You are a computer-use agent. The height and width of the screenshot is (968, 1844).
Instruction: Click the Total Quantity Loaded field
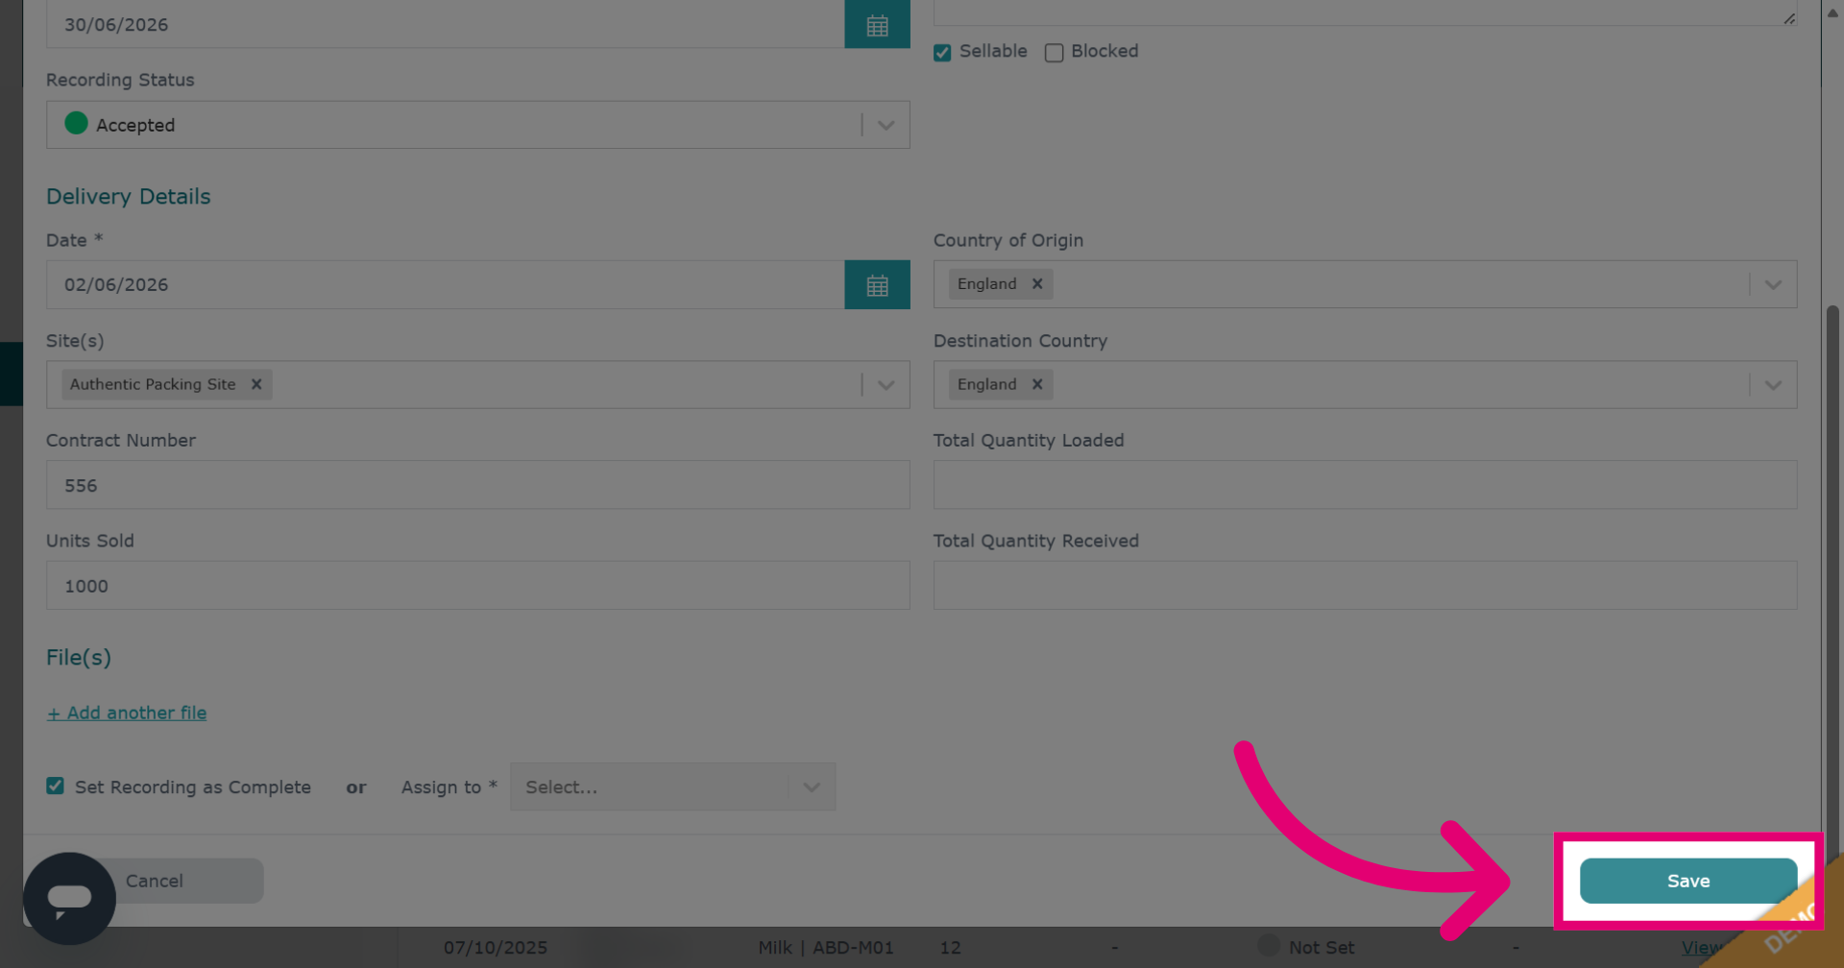pyautogui.click(x=1365, y=485)
